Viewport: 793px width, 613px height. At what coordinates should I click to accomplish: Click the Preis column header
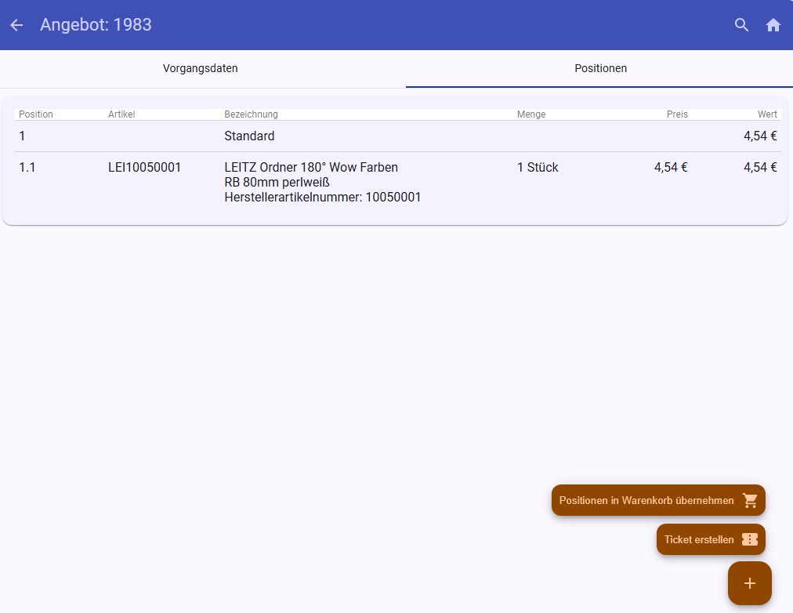pyautogui.click(x=677, y=114)
